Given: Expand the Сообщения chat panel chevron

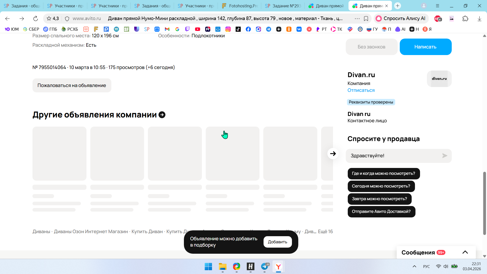Looking at the screenshot, I should [465, 252].
